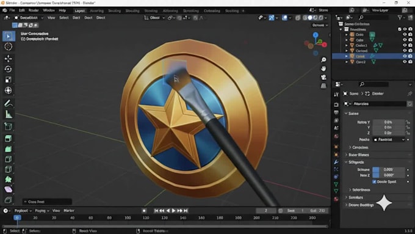The image size is (415, 234).
Task: Switch to the Layout workspace tab
Action: pos(79,11)
